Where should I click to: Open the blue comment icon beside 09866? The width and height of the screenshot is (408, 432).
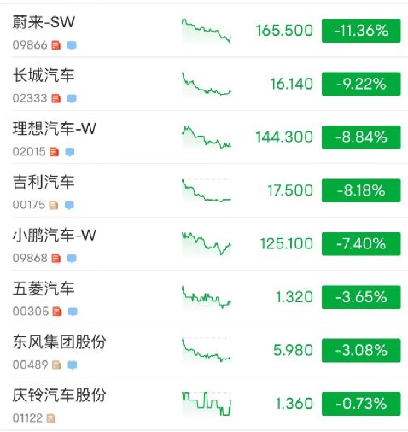(x=72, y=45)
